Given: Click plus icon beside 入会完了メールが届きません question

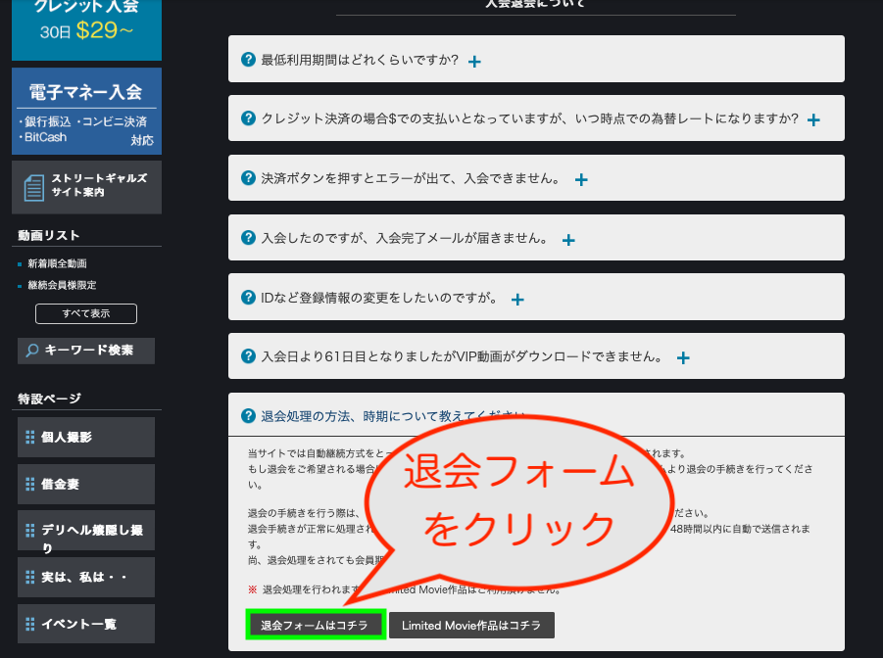Looking at the screenshot, I should (567, 240).
